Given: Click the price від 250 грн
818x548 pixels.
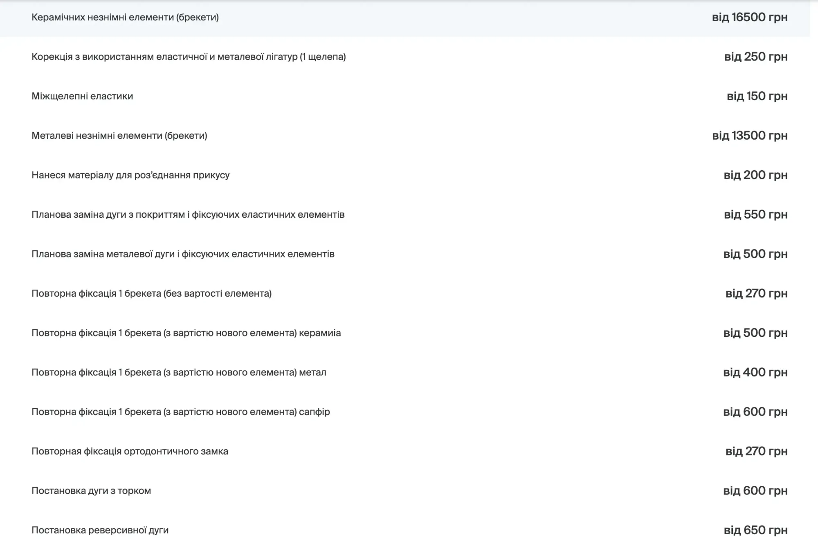Looking at the screenshot, I should [755, 57].
